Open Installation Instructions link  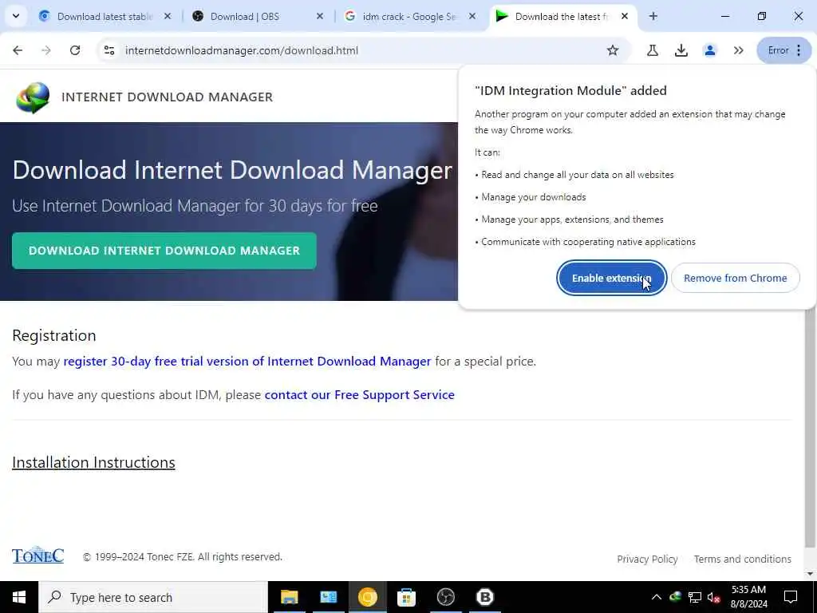[94, 462]
